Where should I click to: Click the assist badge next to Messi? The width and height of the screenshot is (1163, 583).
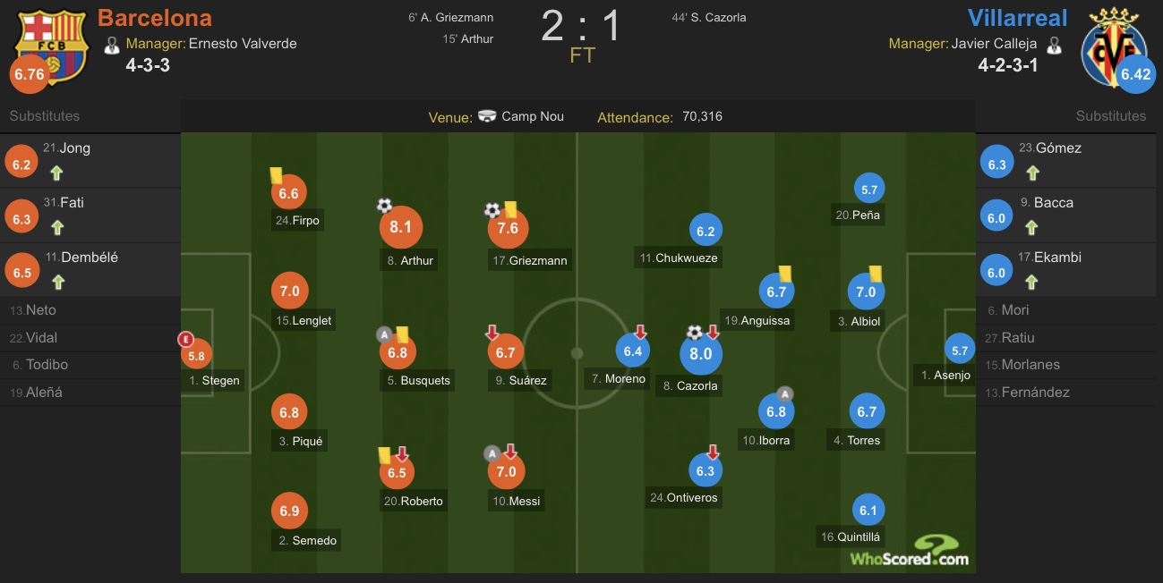point(492,453)
